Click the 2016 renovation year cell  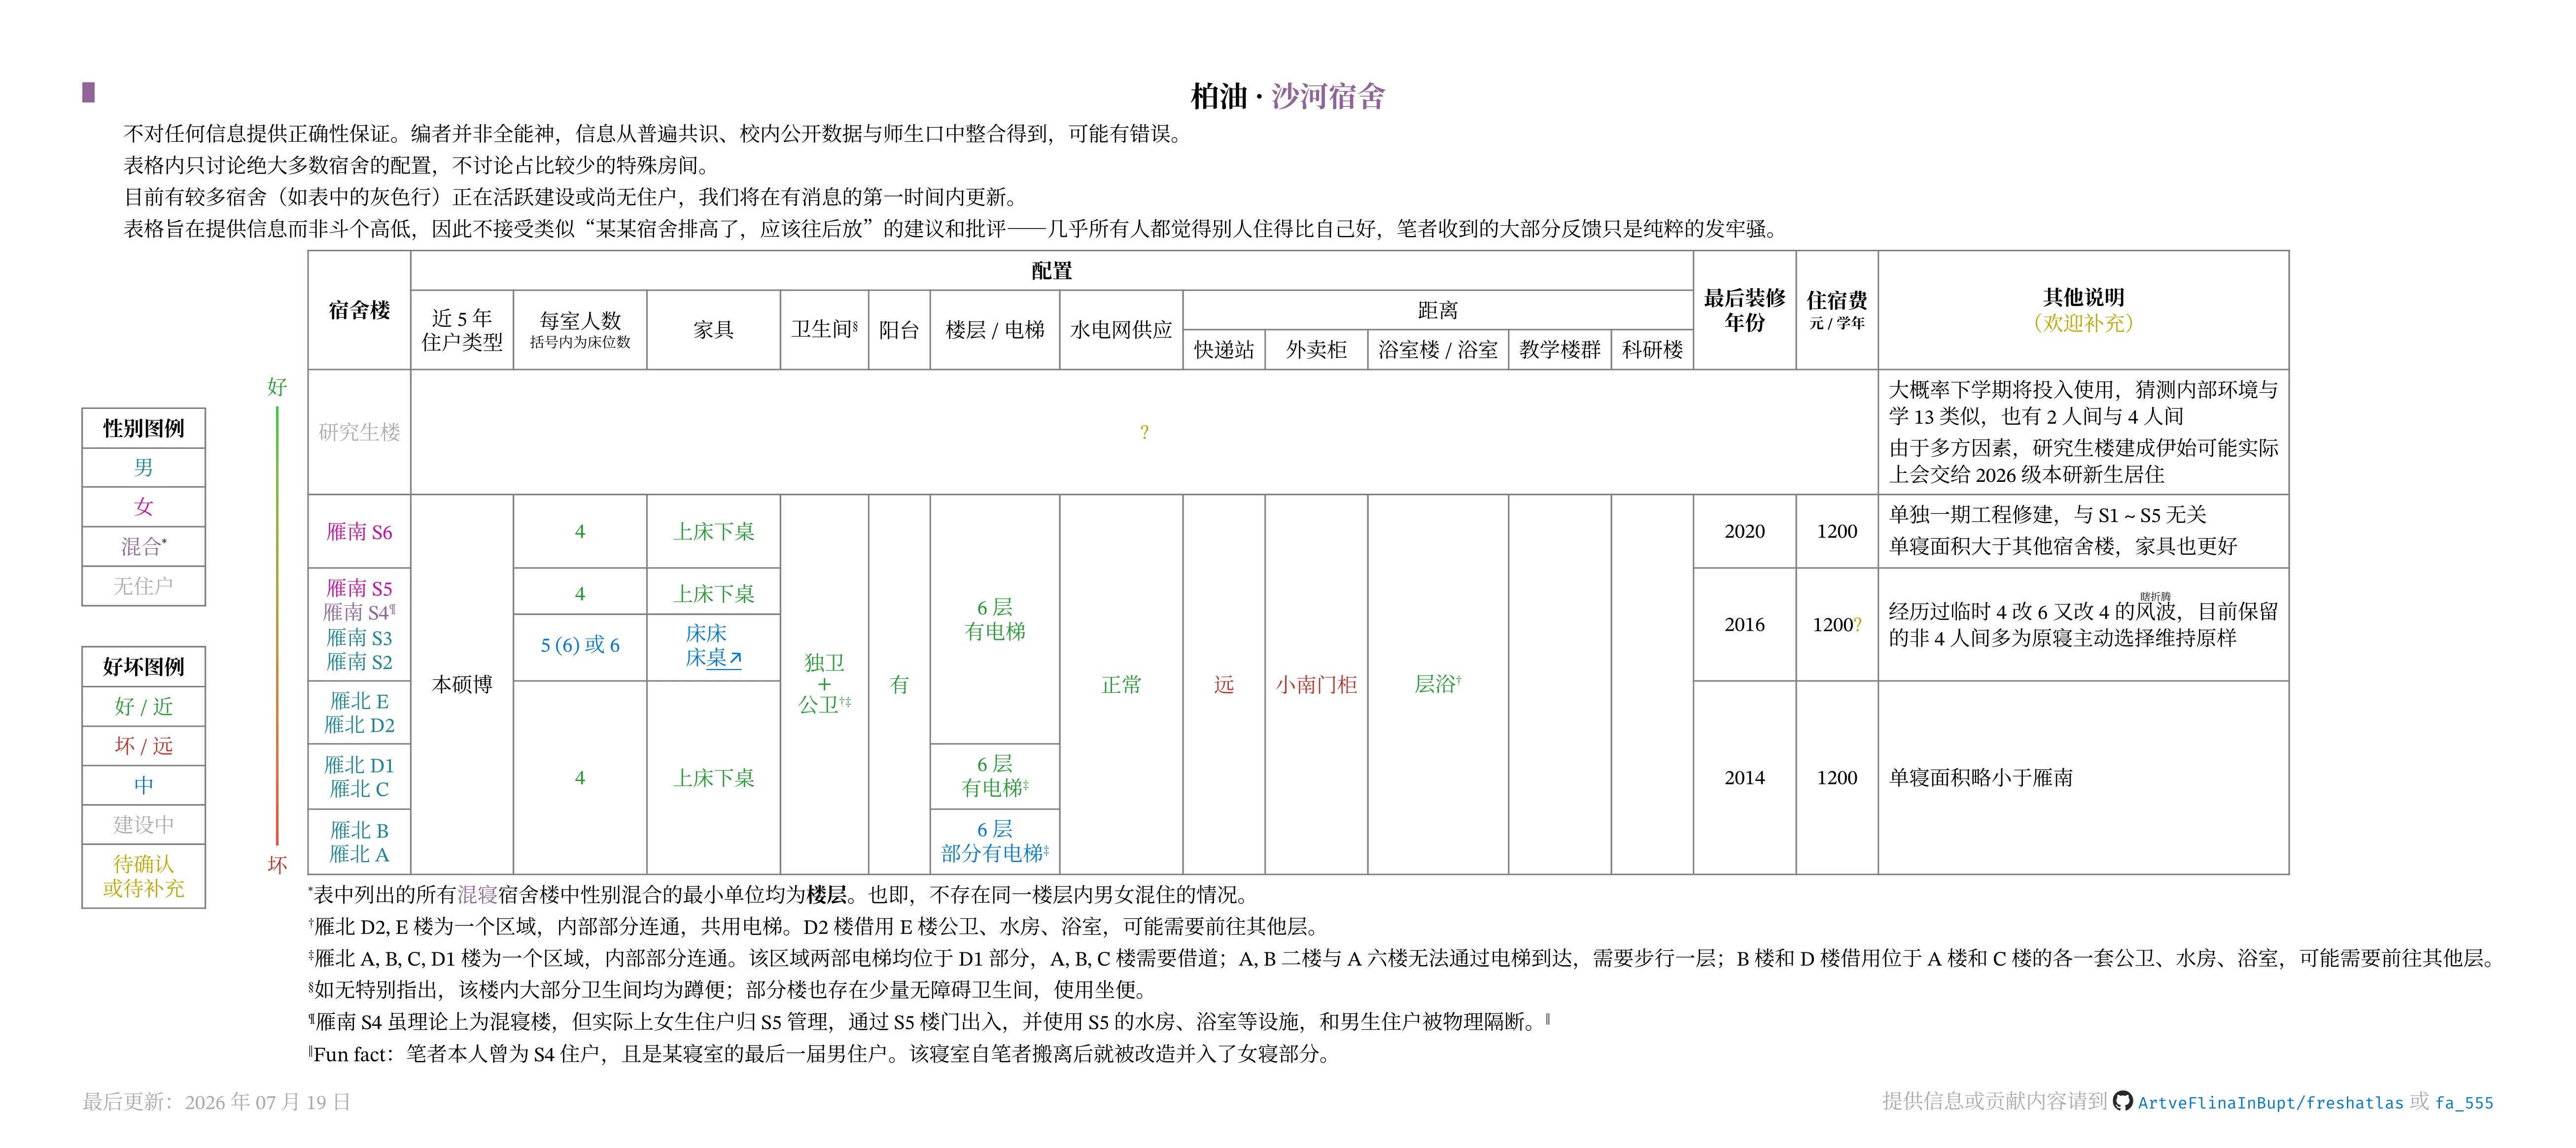click(1745, 624)
